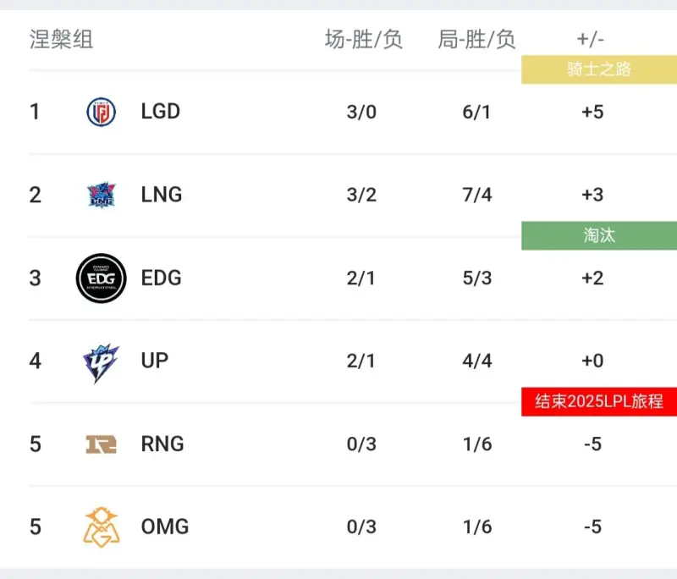The width and height of the screenshot is (677, 579).
Task: Click the LNG team logo
Action: (101, 195)
